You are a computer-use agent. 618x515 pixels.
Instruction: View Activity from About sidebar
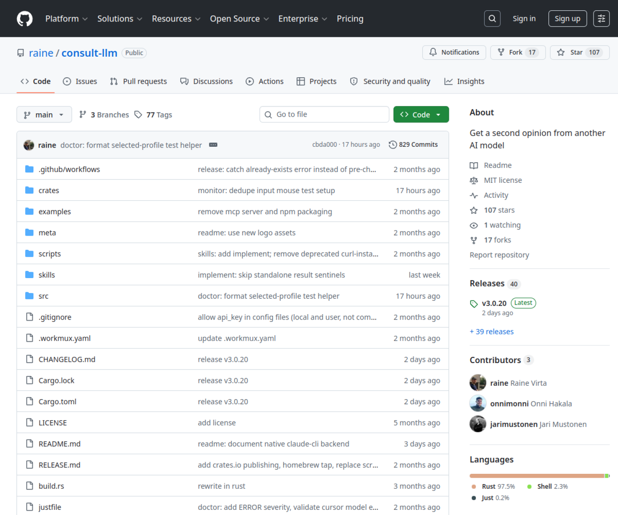coord(489,195)
